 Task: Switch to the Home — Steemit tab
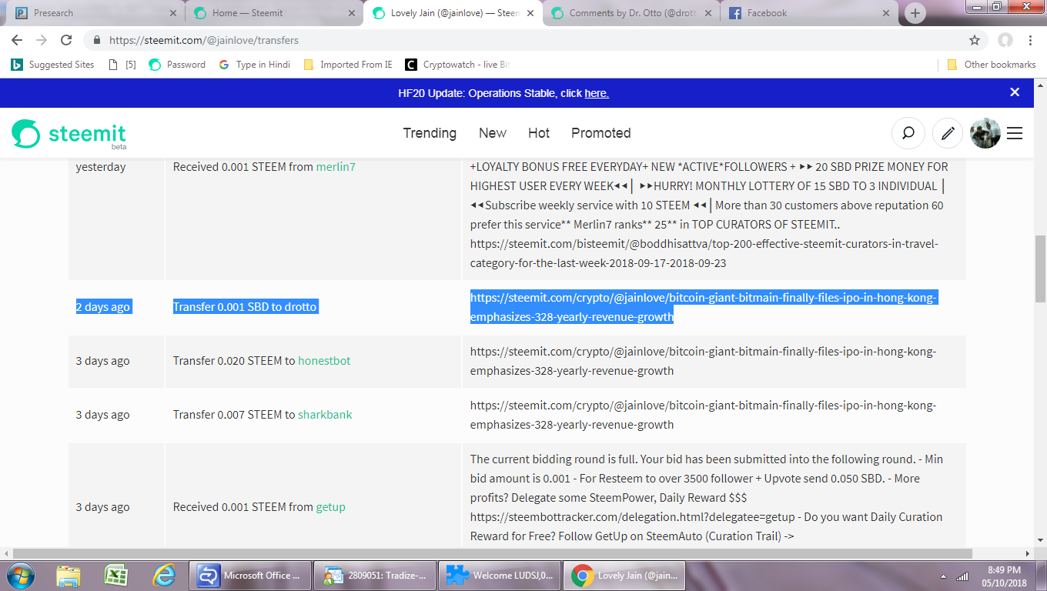(x=275, y=13)
